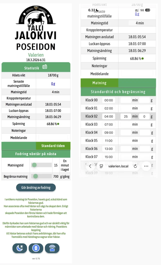Tap the up-down arrows round button

click(36, 248)
